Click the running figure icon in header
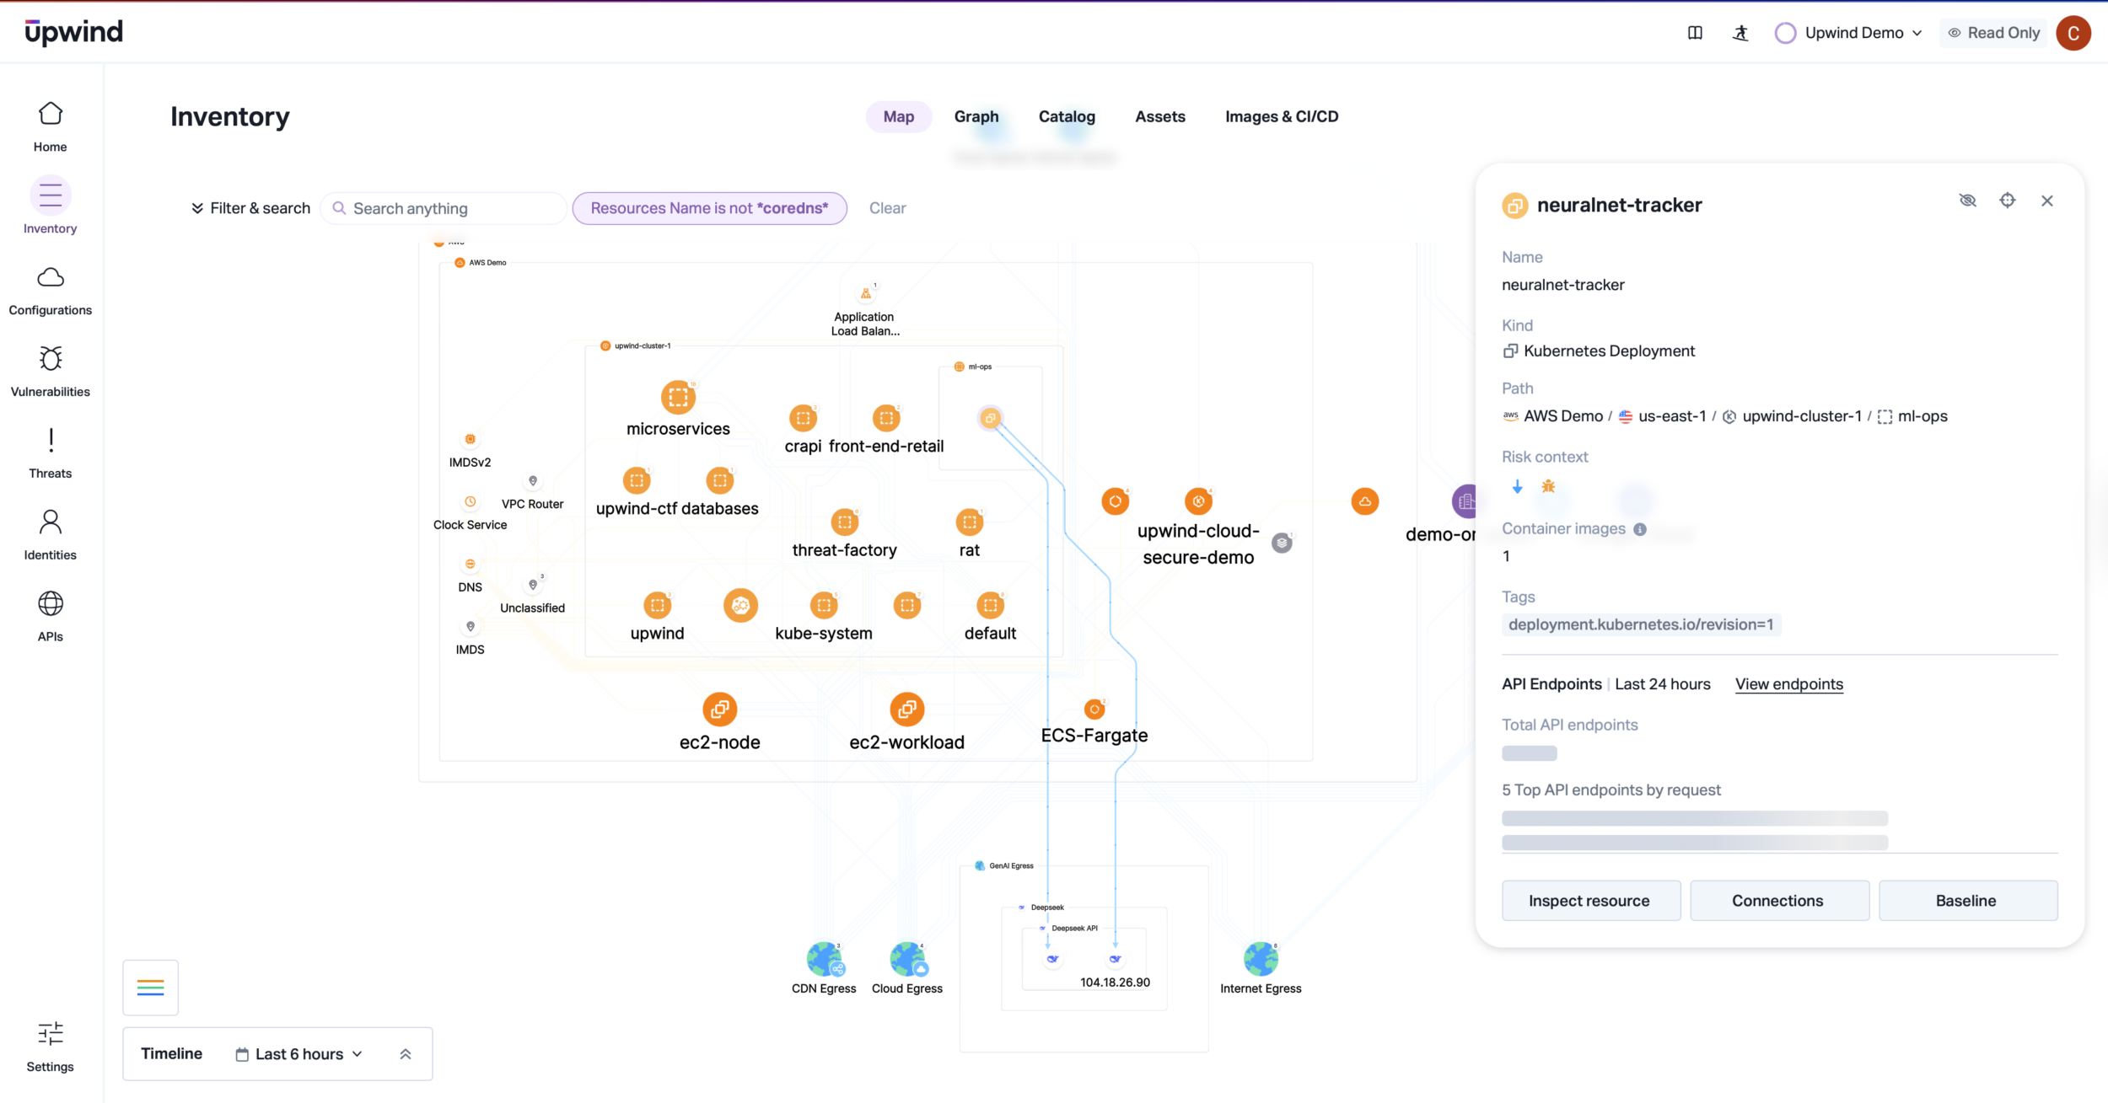Image resolution: width=2108 pixels, height=1103 pixels. [1740, 33]
